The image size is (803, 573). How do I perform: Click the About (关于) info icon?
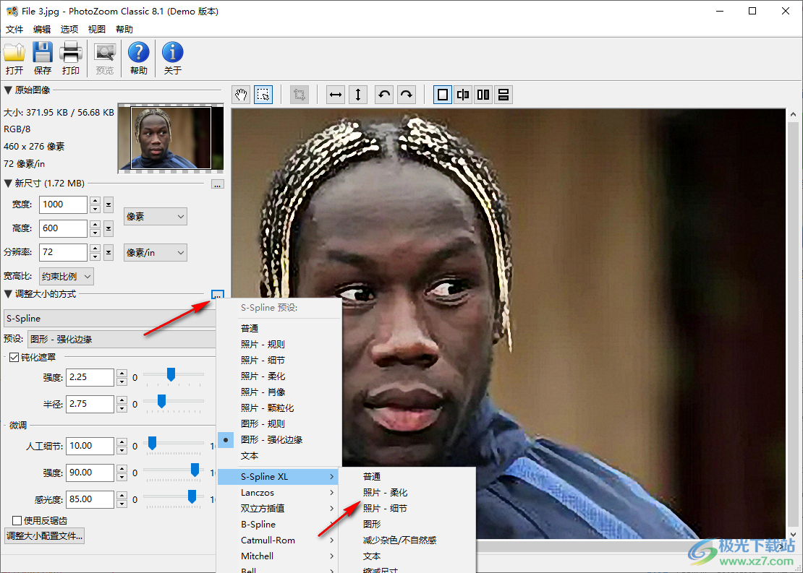(x=173, y=52)
